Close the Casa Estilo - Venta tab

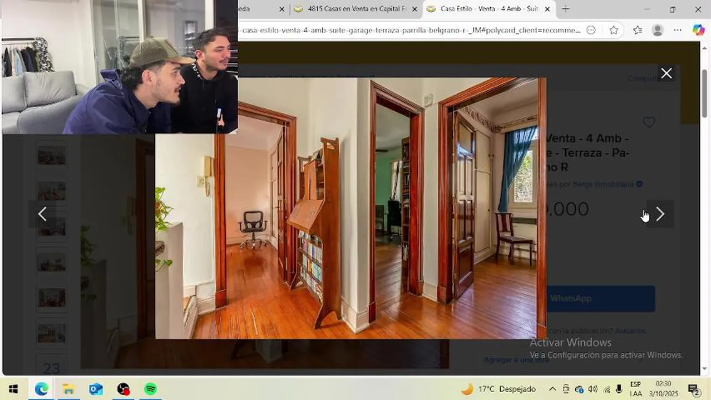pos(547,9)
